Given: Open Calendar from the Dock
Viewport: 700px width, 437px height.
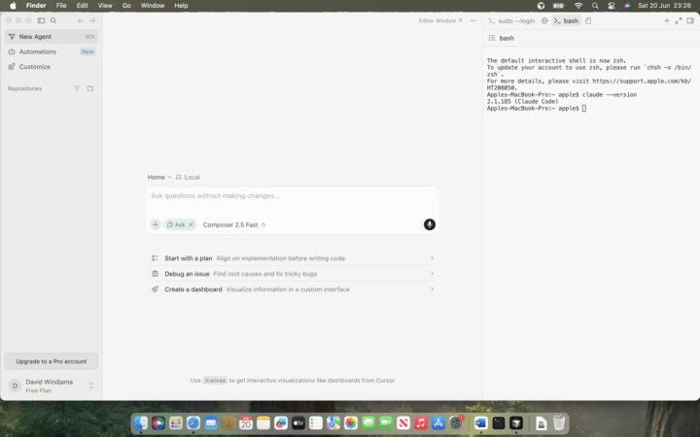Looking at the screenshot, I should (x=246, y=422).
